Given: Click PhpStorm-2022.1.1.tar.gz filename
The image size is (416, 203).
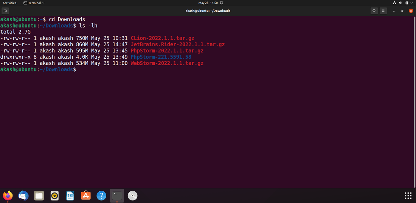Looking at the screenshot, I should 167,51.
